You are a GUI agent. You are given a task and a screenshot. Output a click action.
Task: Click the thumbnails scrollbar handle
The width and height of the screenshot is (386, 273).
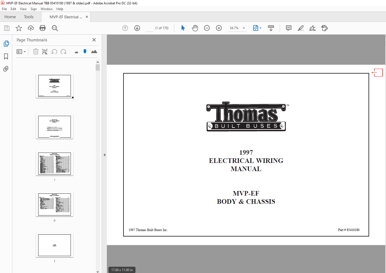[98, 67]
